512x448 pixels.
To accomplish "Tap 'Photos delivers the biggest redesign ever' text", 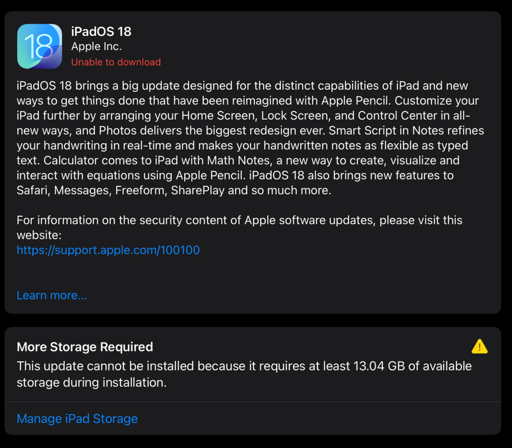I will [x=212, y=130].
